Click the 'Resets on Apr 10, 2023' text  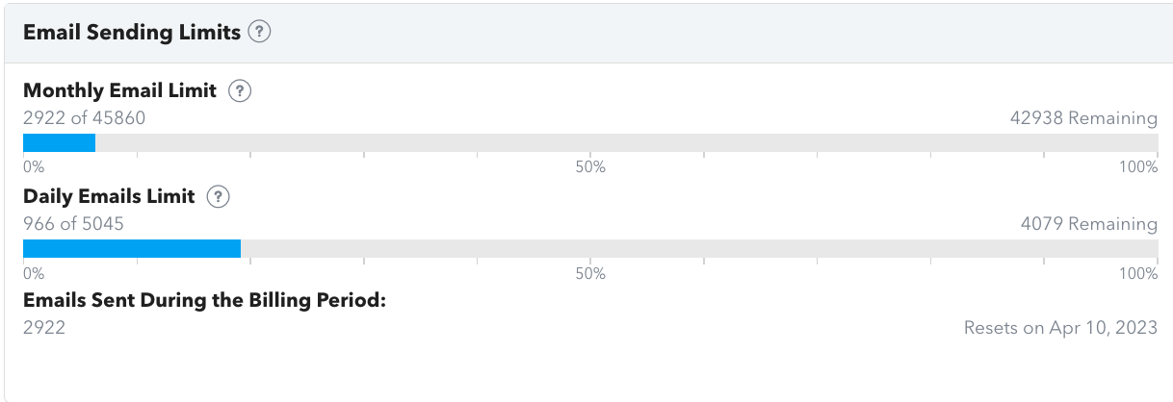click(1060, 328)
